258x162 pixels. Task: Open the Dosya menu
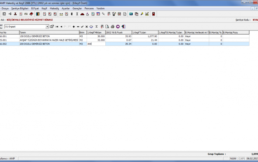point(5,8)
